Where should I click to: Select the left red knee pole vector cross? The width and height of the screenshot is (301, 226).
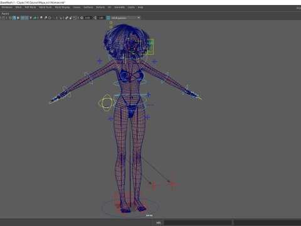point(153,185)
